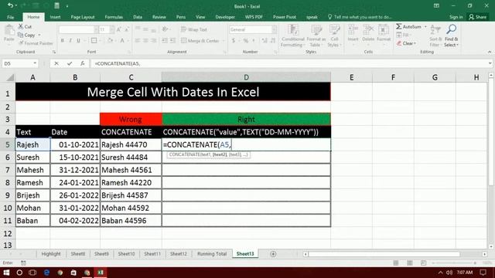Click Format Painter brush

21,43
